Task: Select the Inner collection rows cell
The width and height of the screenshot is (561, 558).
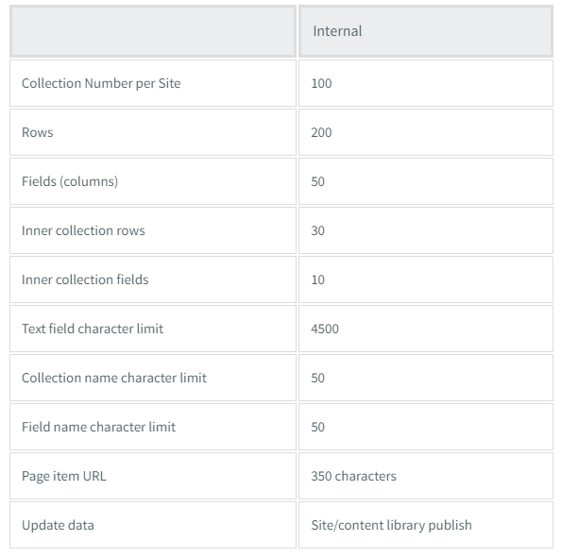Action: click(x=153, y=230)
